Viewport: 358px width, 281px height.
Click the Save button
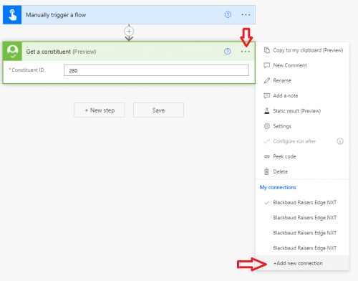coord(158,110)
